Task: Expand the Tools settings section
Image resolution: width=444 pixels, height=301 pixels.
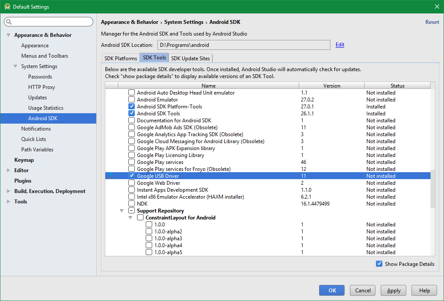Action: [9, 202]
